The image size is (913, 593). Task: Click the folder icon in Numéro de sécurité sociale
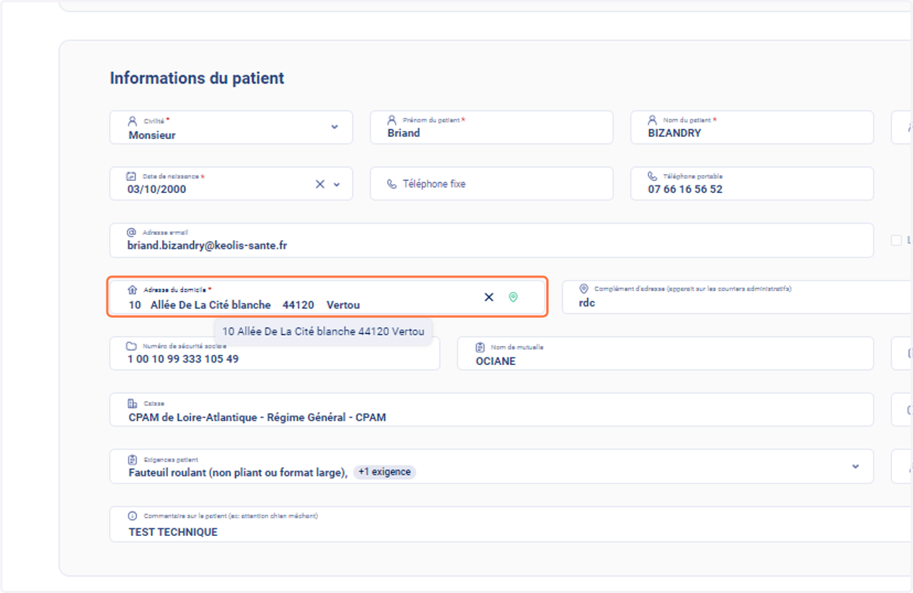click(131, 346)
